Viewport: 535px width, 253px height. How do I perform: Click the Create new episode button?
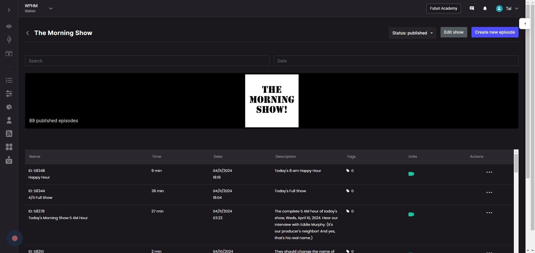[495, 32]
